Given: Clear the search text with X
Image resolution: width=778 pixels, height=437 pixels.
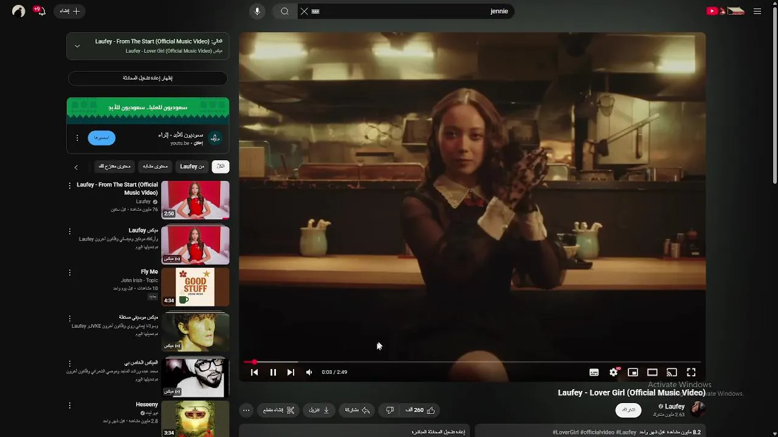Looking at the screenshot, I should (x=305, y=11).
